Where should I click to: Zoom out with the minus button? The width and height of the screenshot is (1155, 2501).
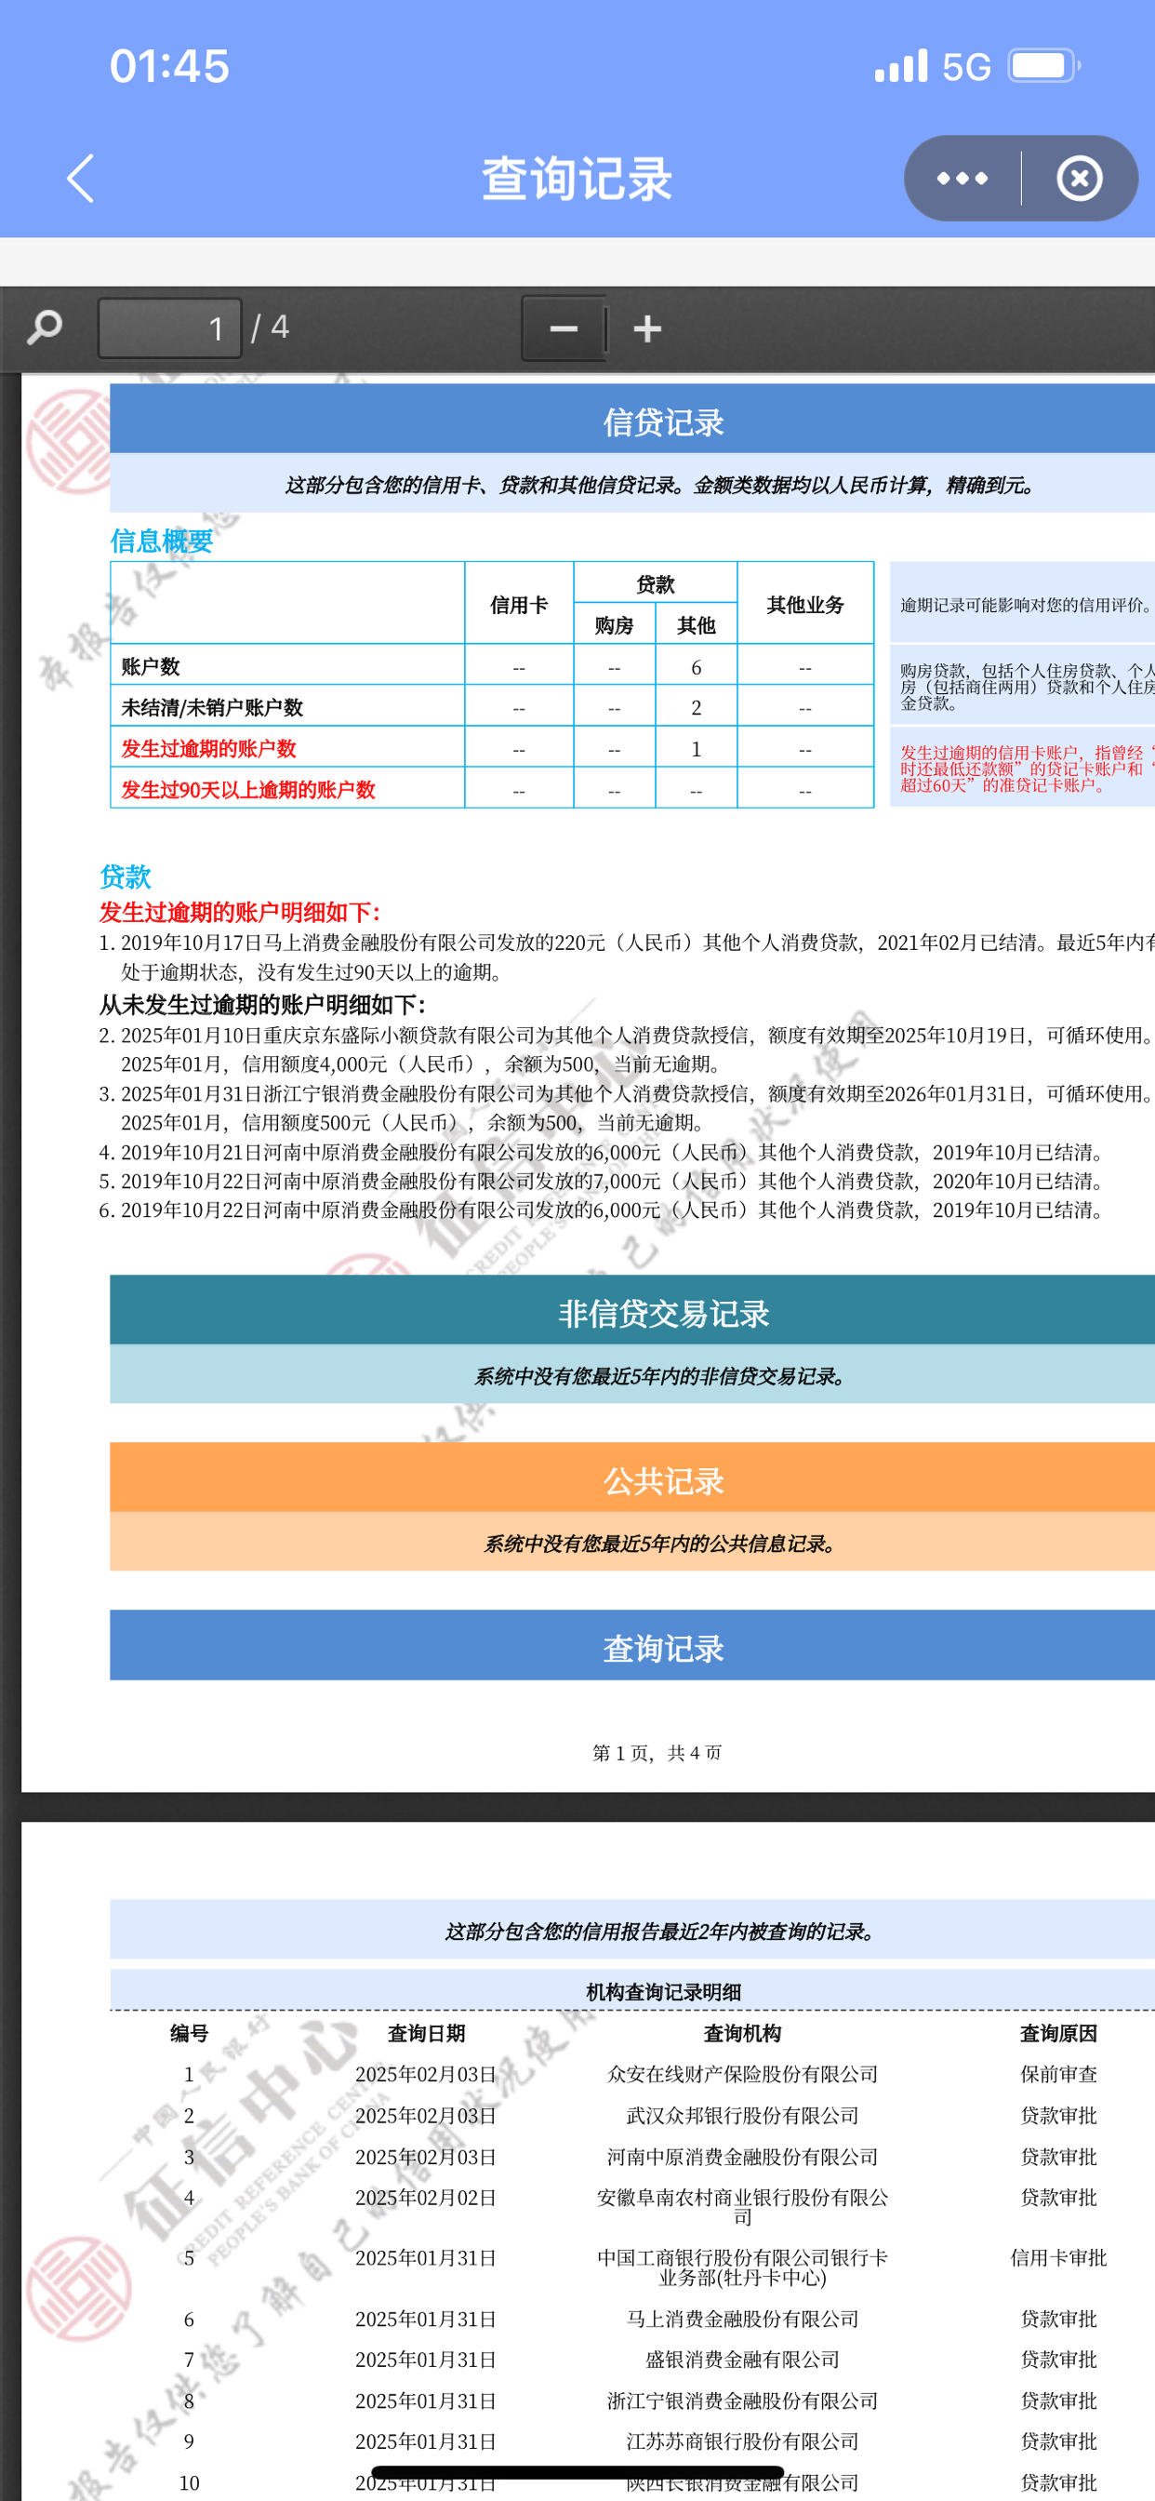[564, 328]
